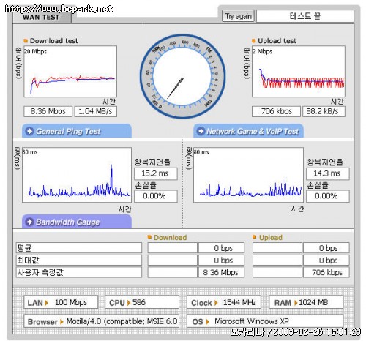Click the Browser Mozilla/4.0 info box
Image resolution: width=366 pixels, height=341 pixels.
pos(101,321)
